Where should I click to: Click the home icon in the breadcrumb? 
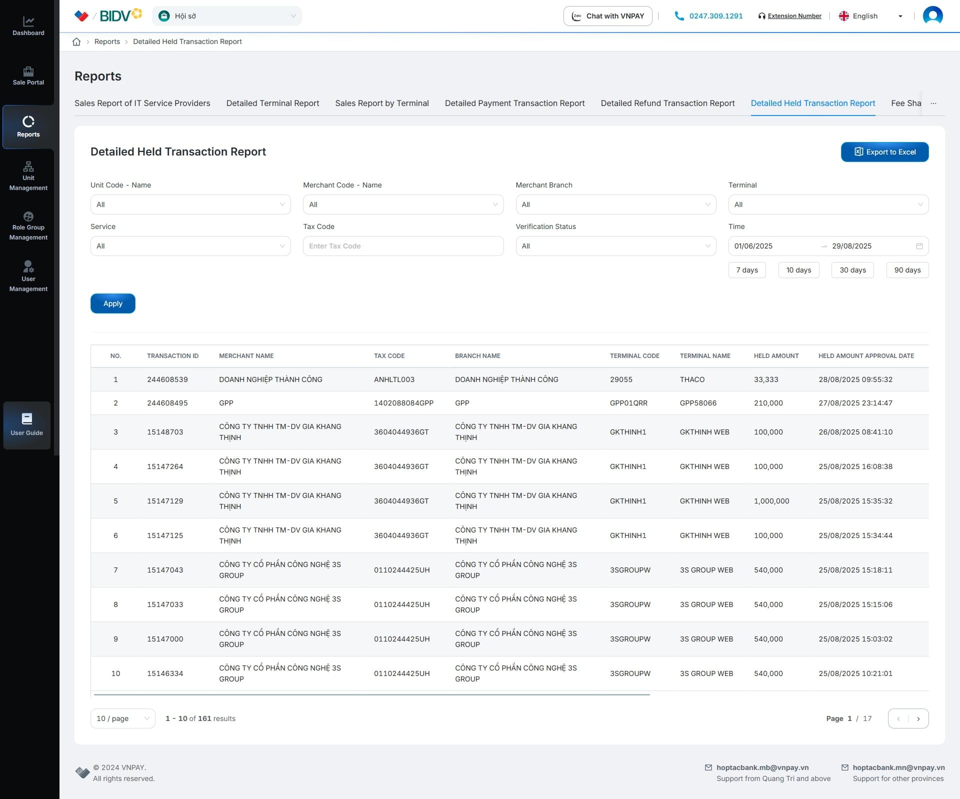click(x=76, y=41)
